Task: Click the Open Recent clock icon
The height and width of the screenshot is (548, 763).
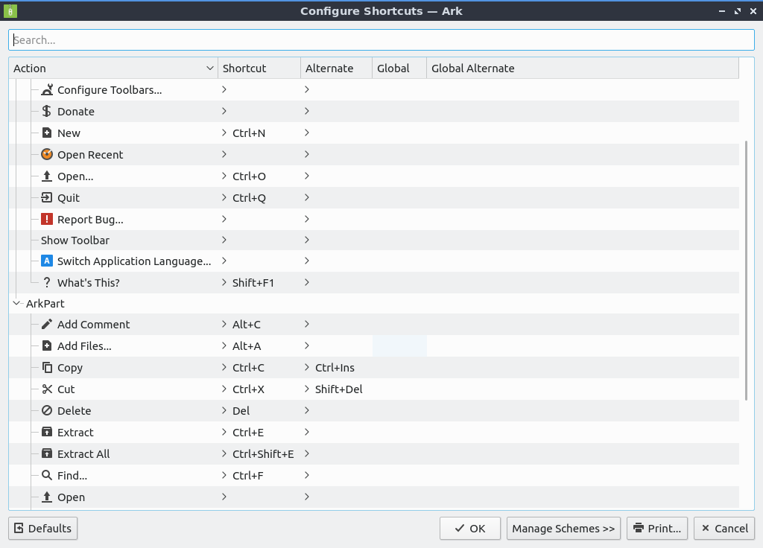Action: 47,155
